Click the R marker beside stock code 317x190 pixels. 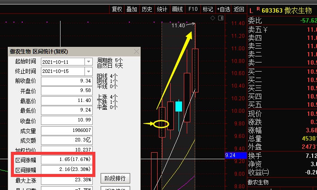click(x=258, y=9)
